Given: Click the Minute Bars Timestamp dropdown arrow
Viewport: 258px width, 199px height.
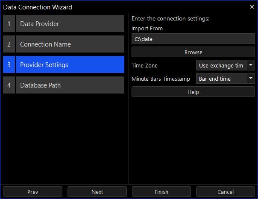Looking at the screenshot, I should click(251, 79).
